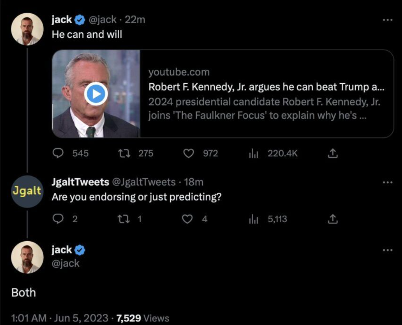Open view analytics showing 220.4K views
Screen dimensions: 402x325
(254, 153)
